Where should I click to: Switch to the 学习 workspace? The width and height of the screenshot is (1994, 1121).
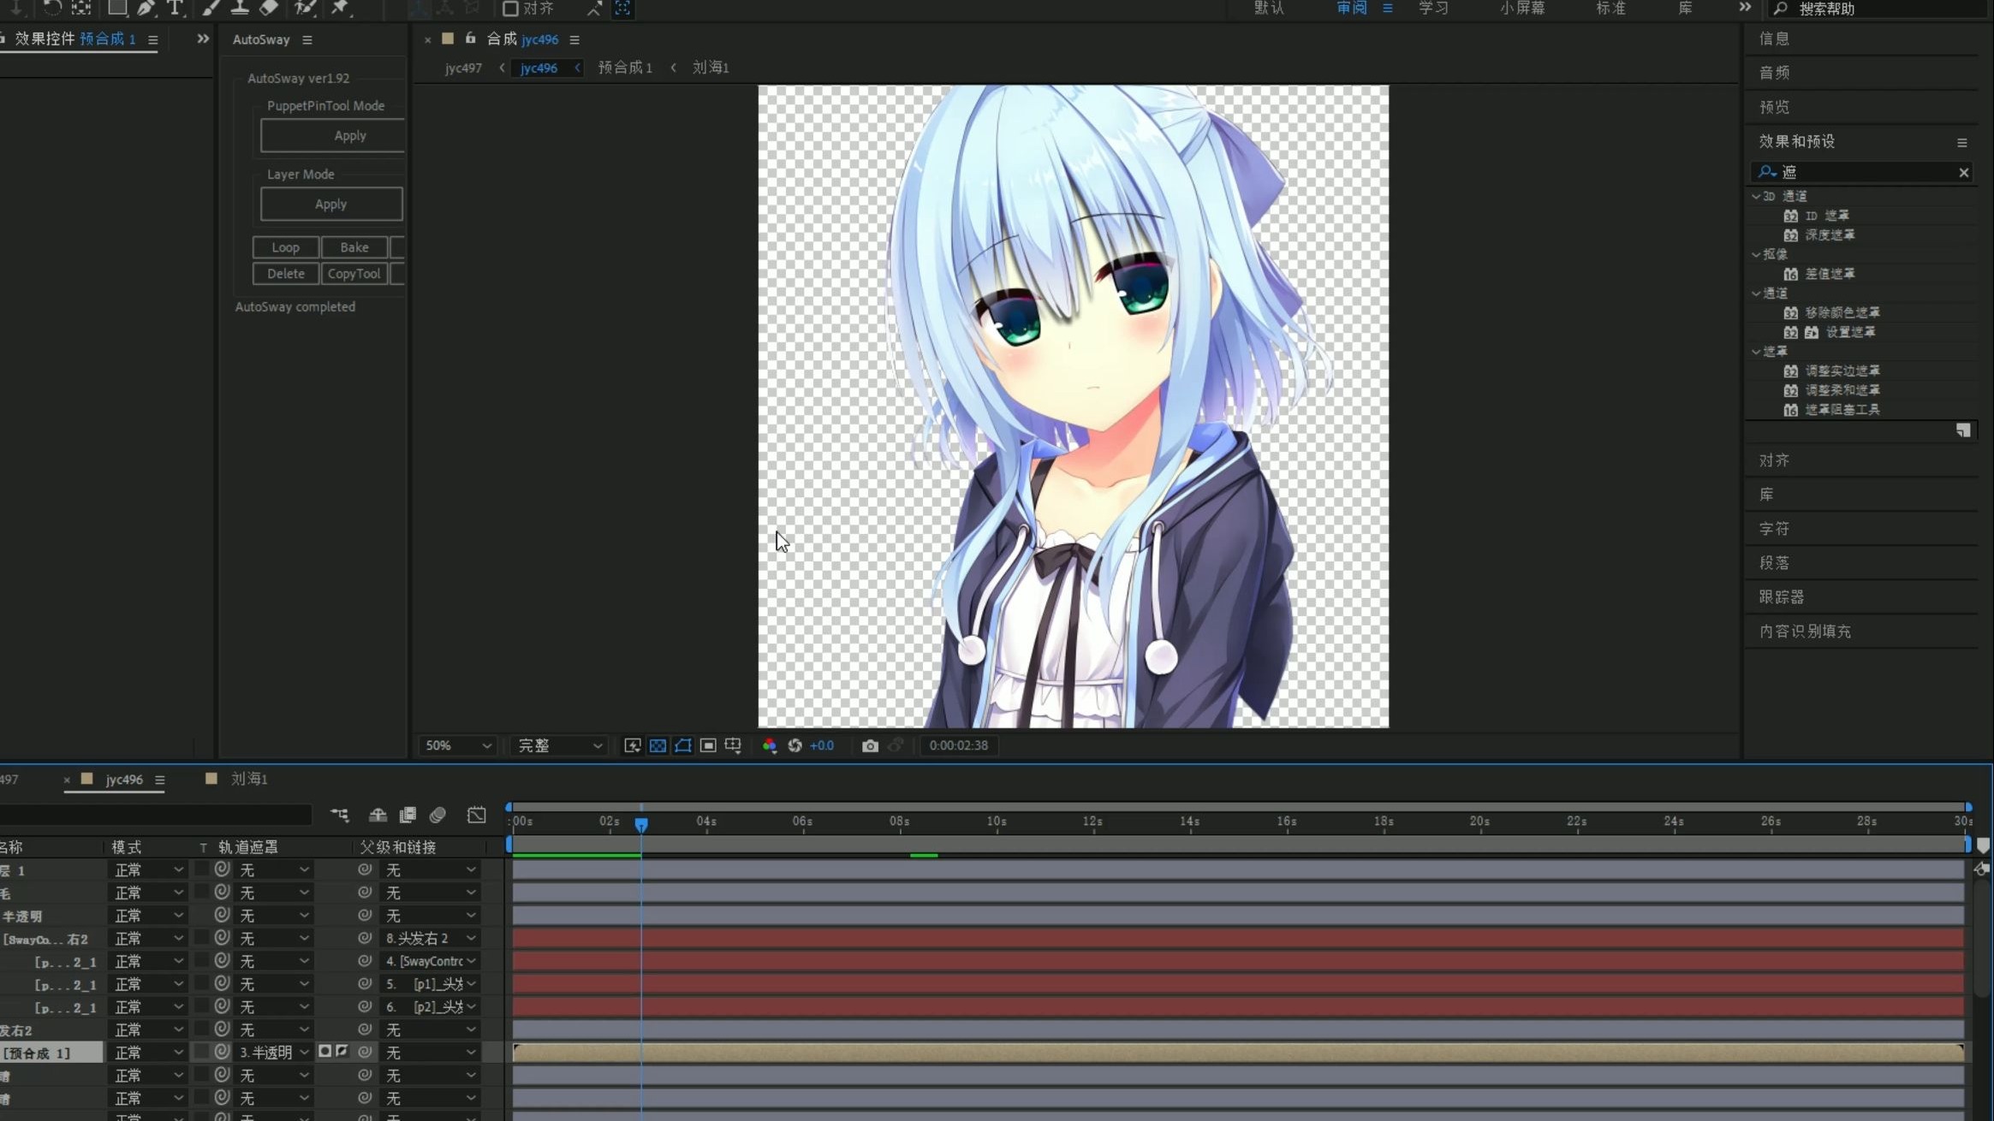[x=1433, y=8]
